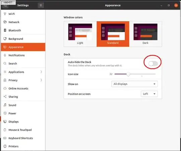Click the Bluetooth icon in sidebar
The width and height of the screenshot is (181, 151).
(5, 30)
